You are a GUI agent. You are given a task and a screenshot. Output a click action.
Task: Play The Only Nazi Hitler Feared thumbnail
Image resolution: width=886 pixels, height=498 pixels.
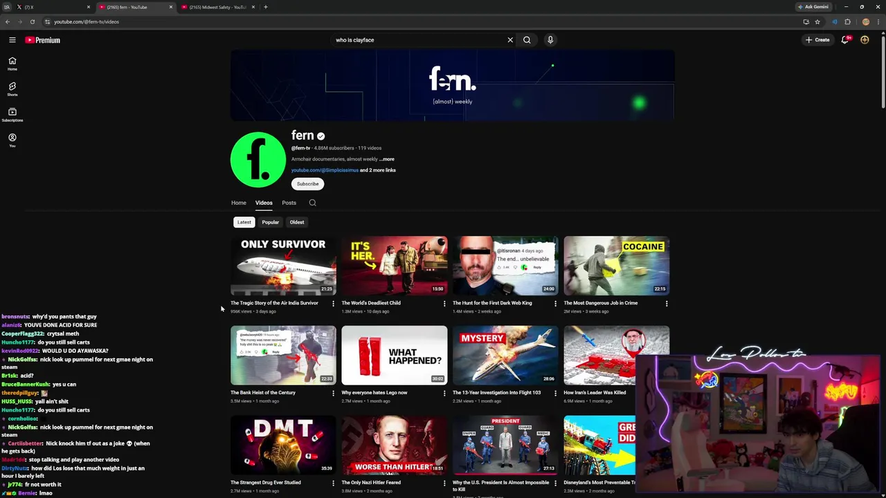395,445
